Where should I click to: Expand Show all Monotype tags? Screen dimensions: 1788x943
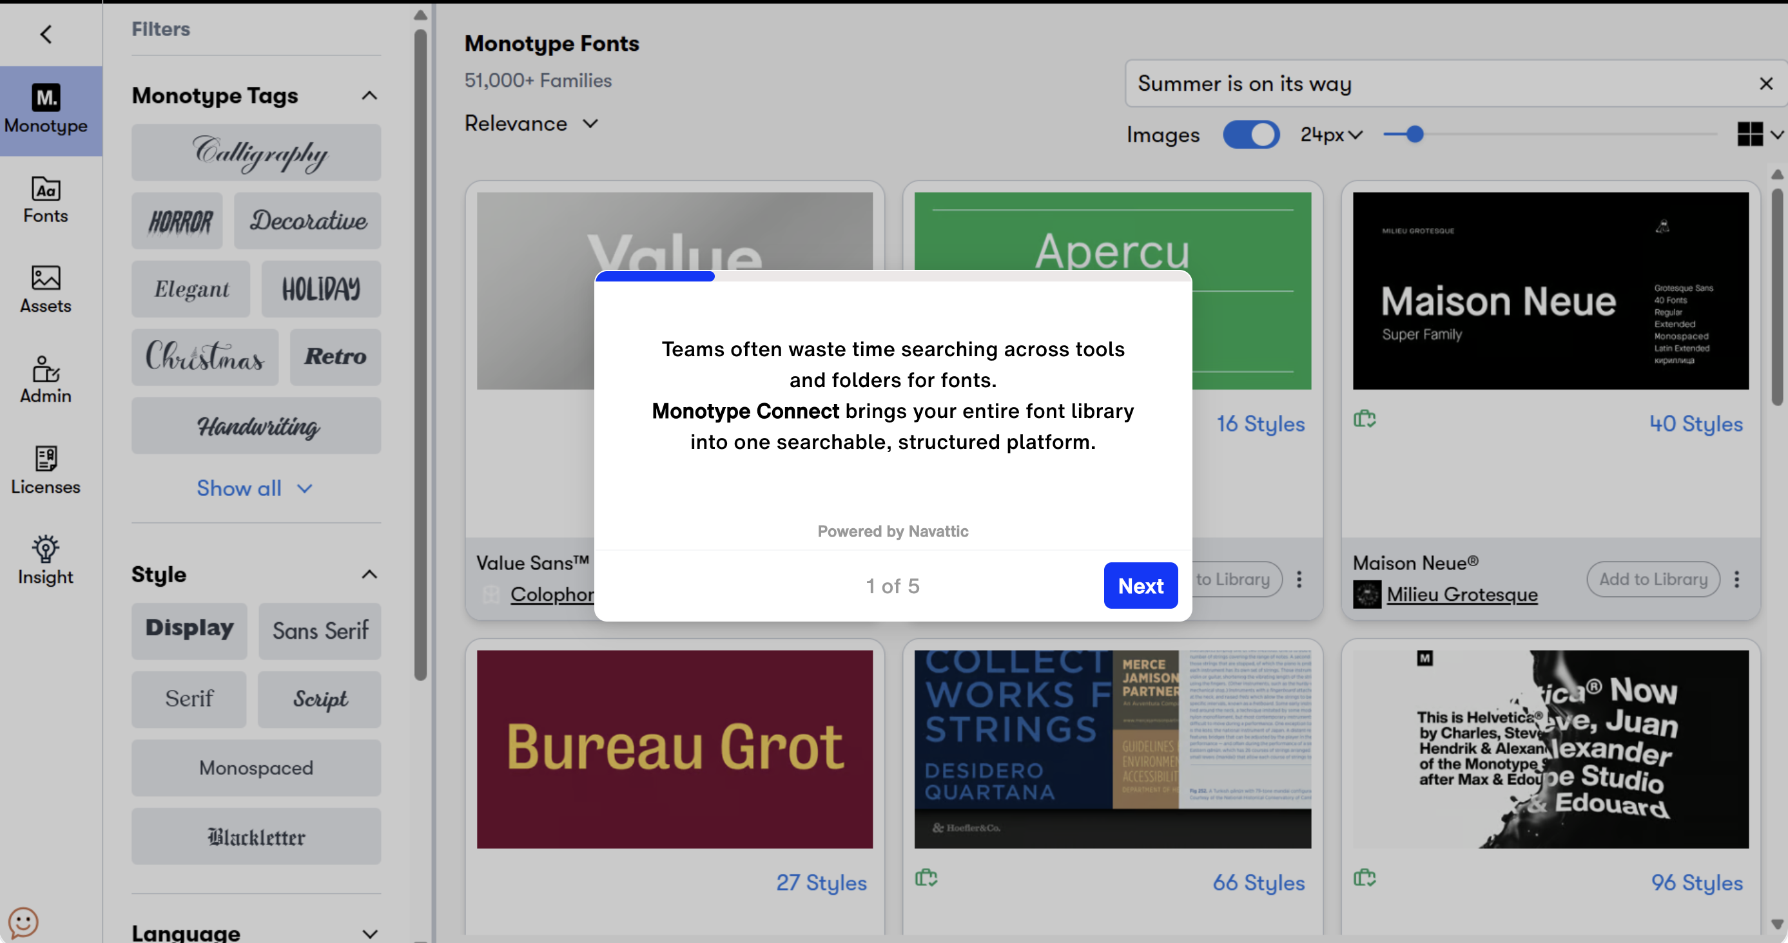(x=254, y=488)
